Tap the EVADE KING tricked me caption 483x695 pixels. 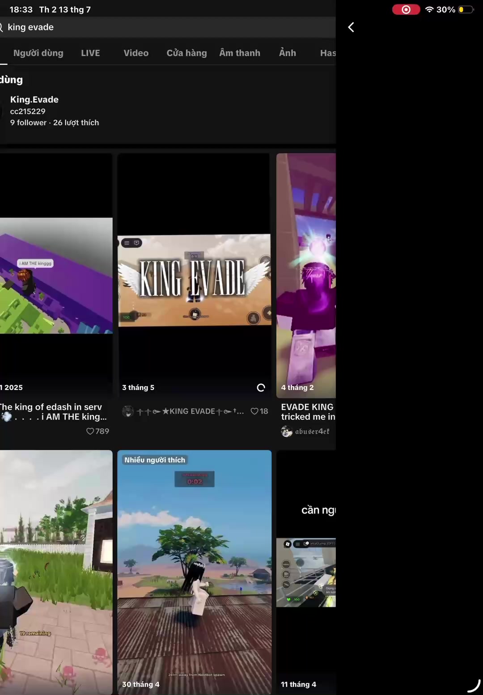coord(308,412)
